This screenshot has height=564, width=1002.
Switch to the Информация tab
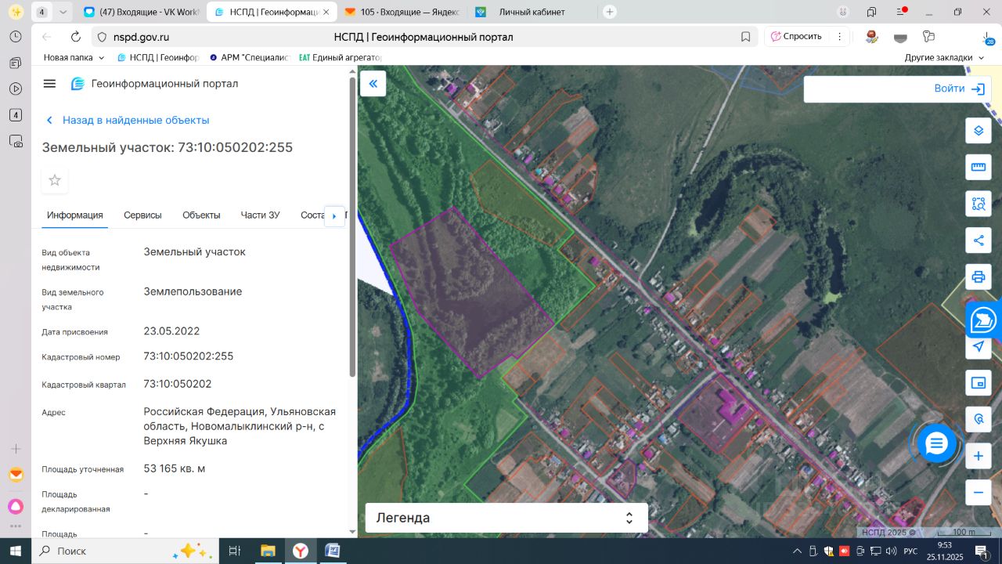coord(75,215)
